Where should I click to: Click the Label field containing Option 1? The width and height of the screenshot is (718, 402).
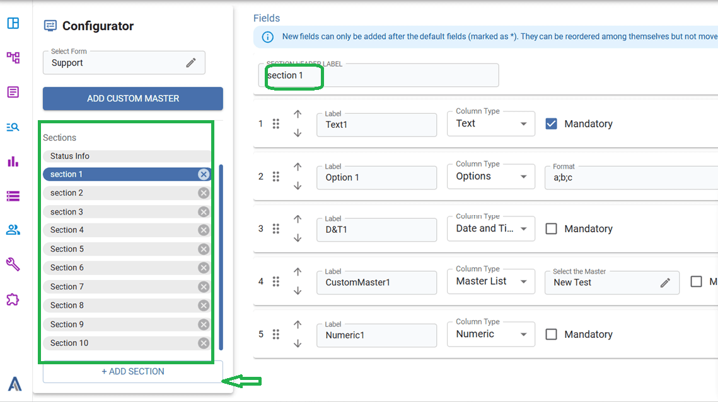click(376, 177)
